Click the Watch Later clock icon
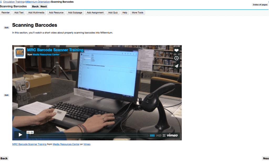 pos(177,58)
